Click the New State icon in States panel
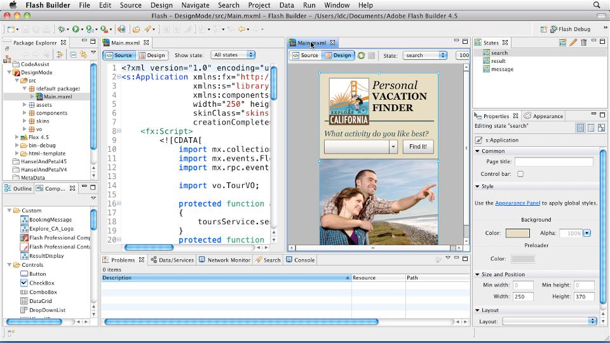This screenshot has width=610, height=343. coord(562,43)
